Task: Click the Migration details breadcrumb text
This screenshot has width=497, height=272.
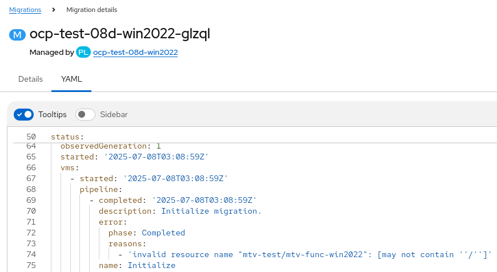Action: point(91,10)
